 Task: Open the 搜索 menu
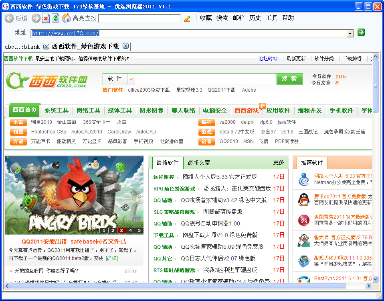tap(222, 18)
